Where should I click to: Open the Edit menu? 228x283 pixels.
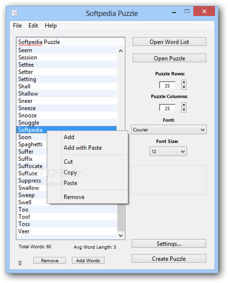click(x=33, y=26)
